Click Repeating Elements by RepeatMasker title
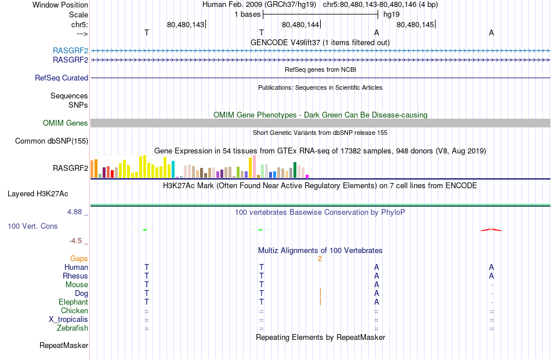Image resolution: width=551 pixels, height=359 pixels. [x=321, y=337]
